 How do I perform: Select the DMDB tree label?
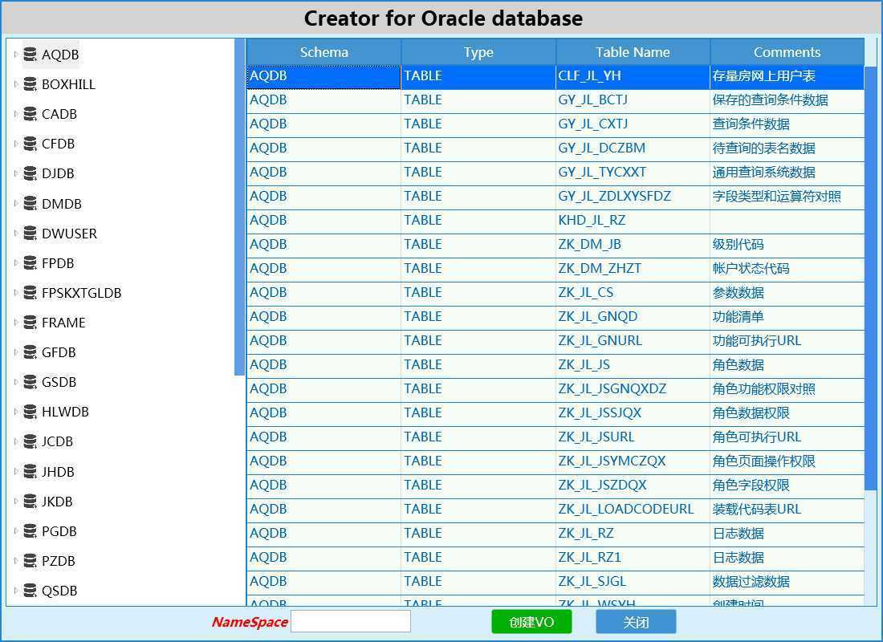61,204
